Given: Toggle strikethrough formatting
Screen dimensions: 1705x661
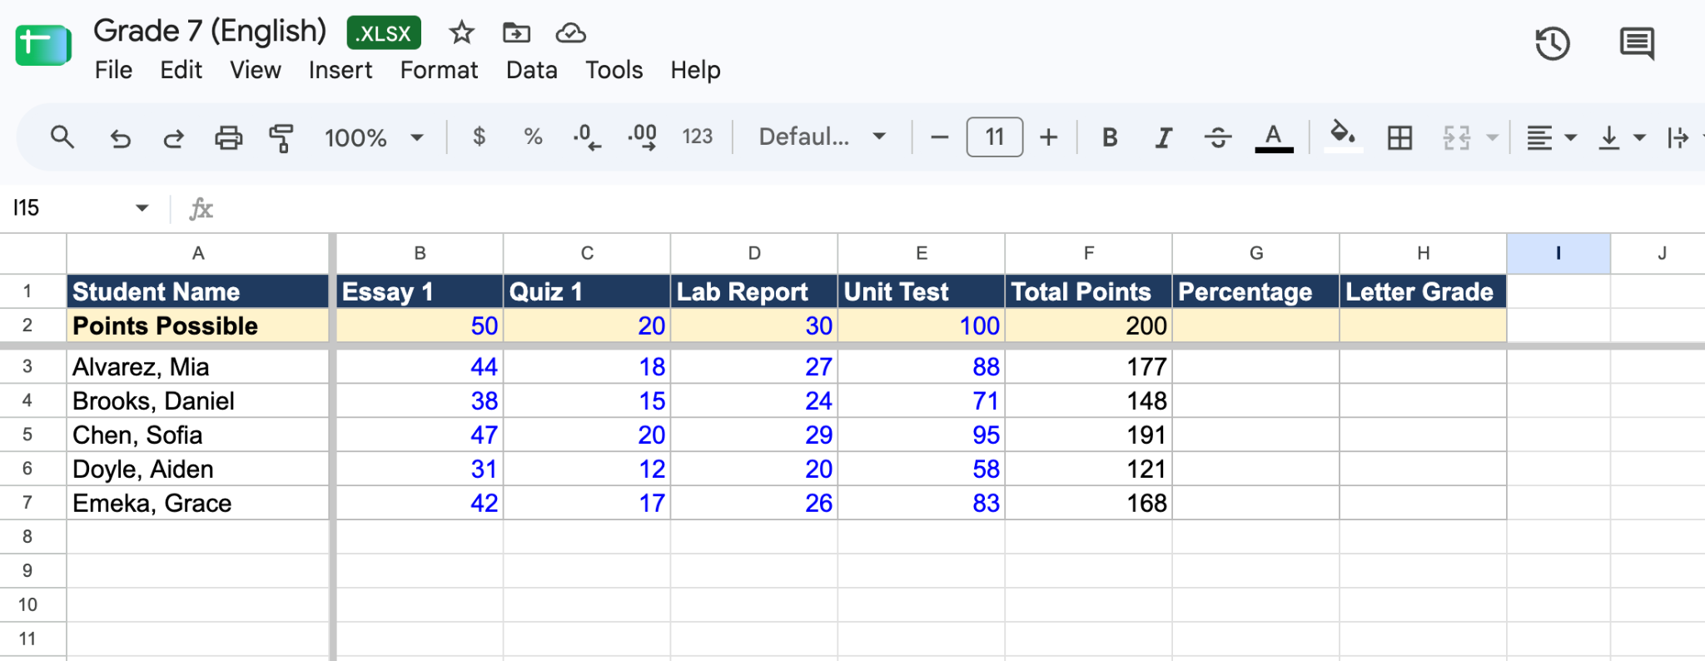Looking at the screenshot, I should click(1218, 137).
